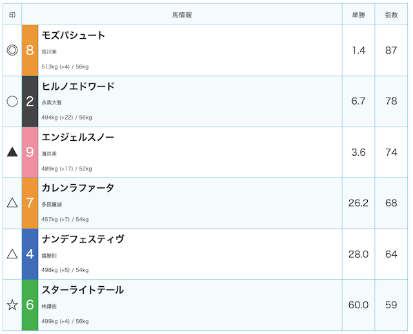Screen dimensions: 413x334
Task: Click the pink number 9 badge
Action: (x=30, y=152)
